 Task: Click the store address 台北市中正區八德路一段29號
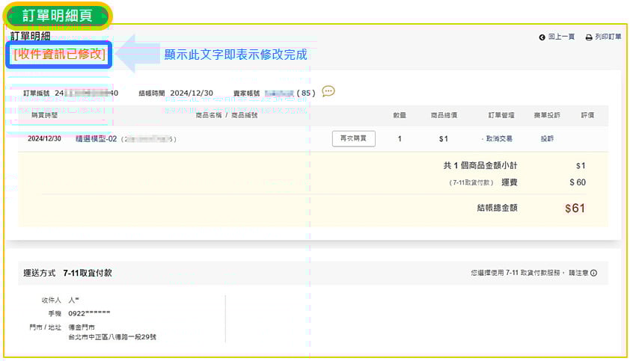click(x=112, y=337)
